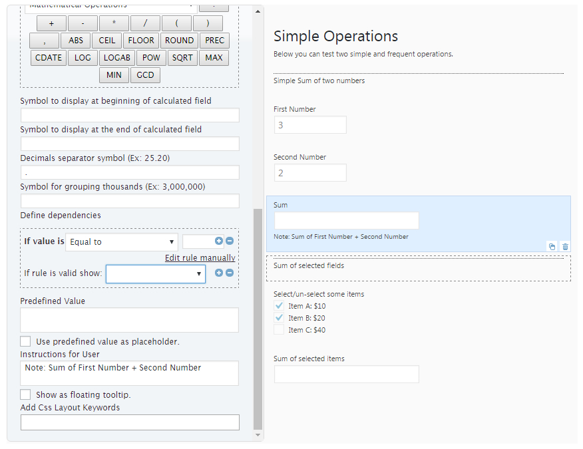Insert the ABS function
The width and height of the screenshot is (583, 449).
coord(75,41)
